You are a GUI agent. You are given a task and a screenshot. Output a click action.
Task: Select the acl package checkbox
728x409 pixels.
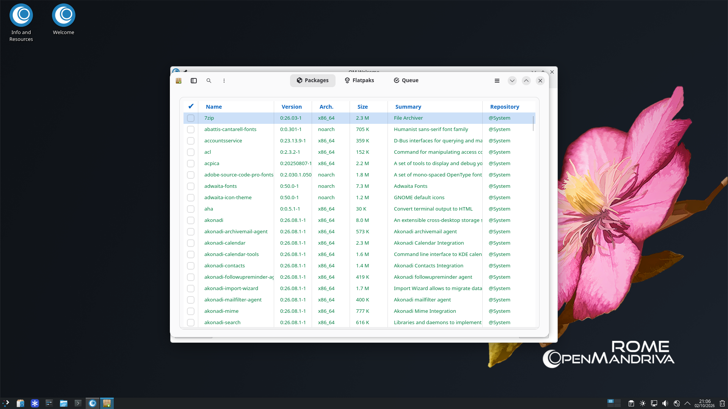pyautogui.click(x=191, y=152)
